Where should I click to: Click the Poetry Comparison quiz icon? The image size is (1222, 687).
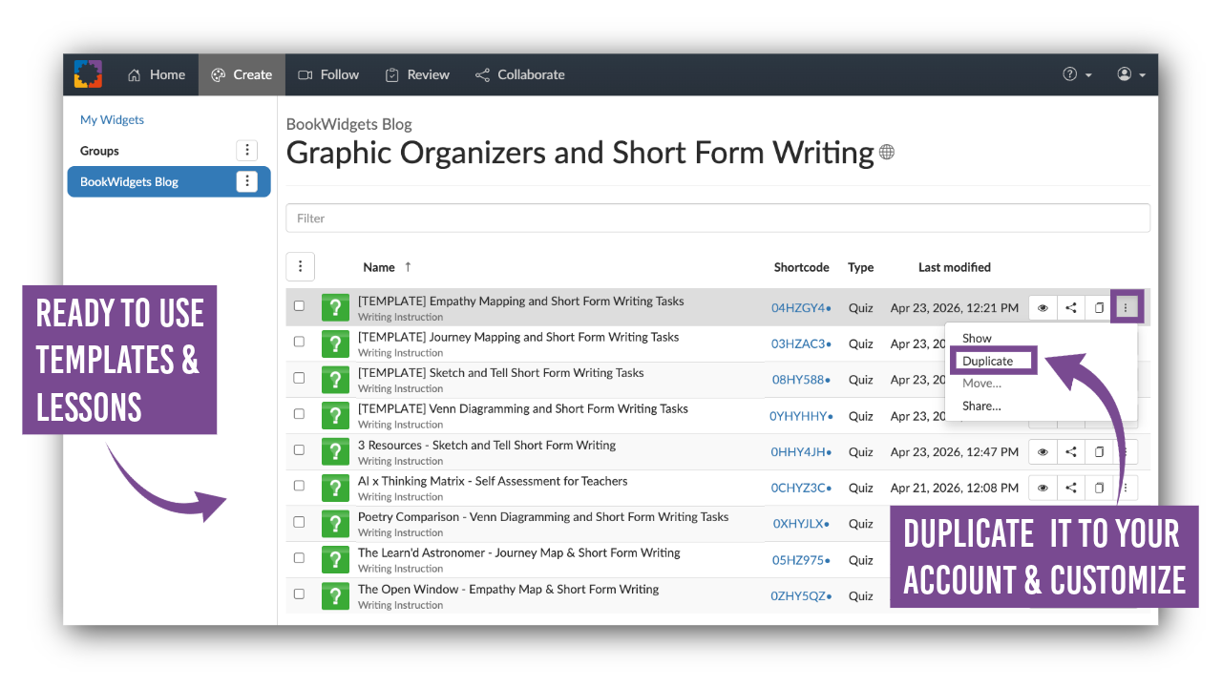coord(335,524)
